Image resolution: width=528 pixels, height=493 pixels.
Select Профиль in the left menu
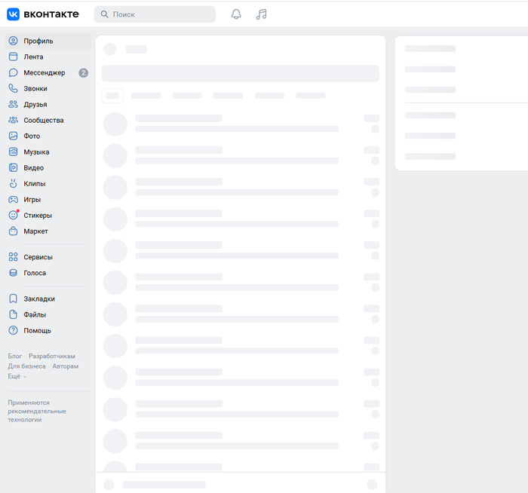38,41
